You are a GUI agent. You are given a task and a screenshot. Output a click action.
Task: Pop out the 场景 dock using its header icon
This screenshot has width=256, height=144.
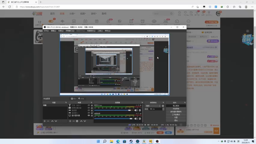66,102
